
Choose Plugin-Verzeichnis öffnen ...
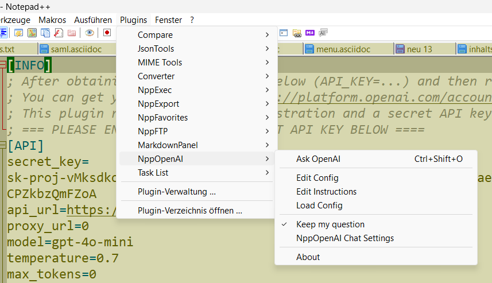pos(197,211)
